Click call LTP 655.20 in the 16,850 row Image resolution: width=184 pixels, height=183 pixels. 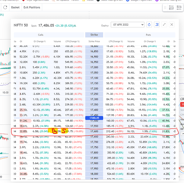click(x=69, y=51)
